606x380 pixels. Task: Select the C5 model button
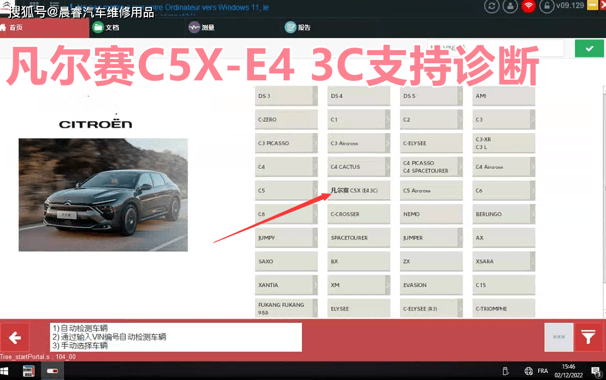tap(286, 191)
